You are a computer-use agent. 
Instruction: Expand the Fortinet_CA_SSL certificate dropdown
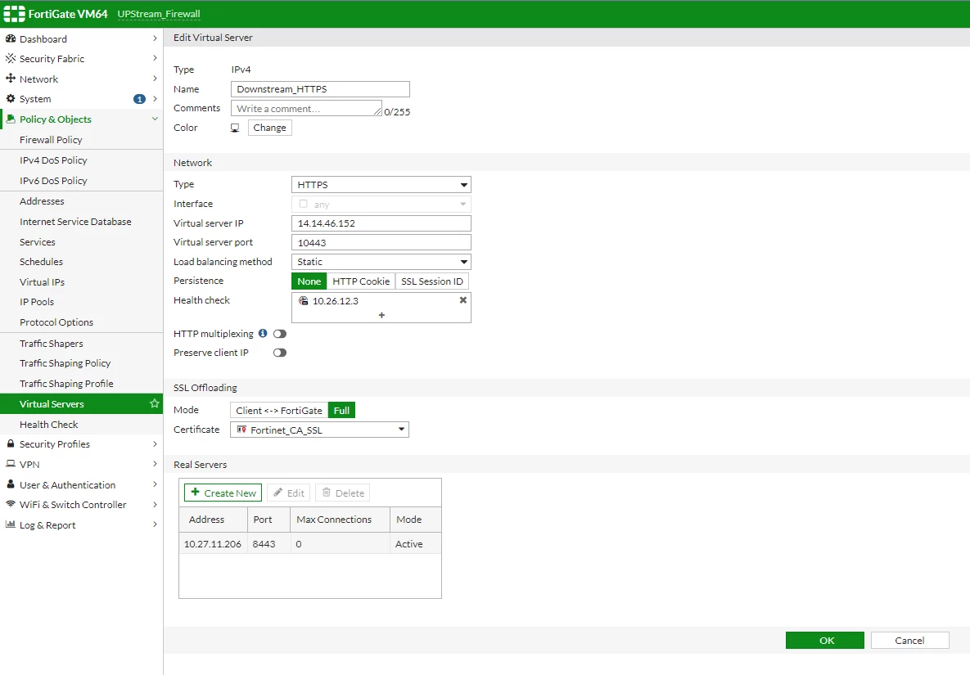click(319, 430)
